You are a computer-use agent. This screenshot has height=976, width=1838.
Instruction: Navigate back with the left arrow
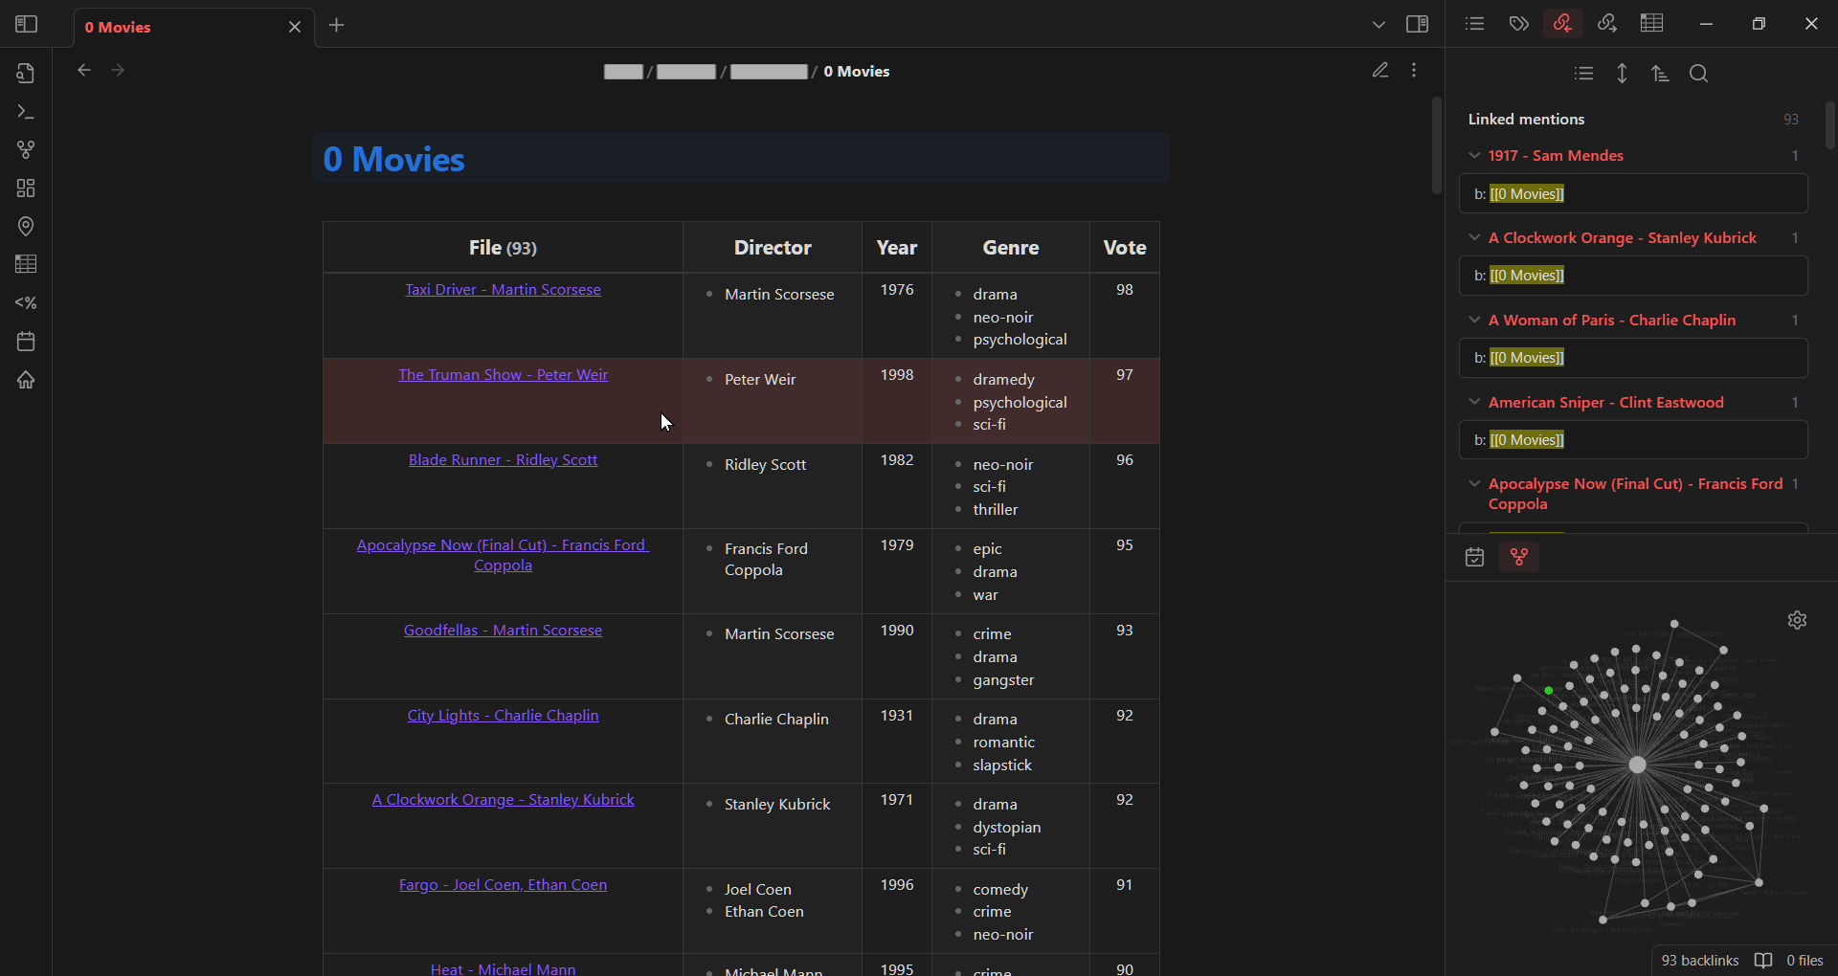click(84, 70)
